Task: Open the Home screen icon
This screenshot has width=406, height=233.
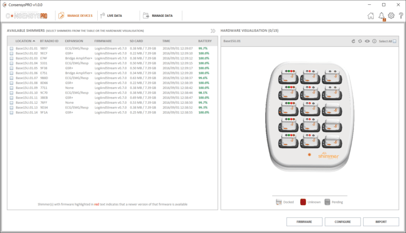Action: (x=371, y=16)
